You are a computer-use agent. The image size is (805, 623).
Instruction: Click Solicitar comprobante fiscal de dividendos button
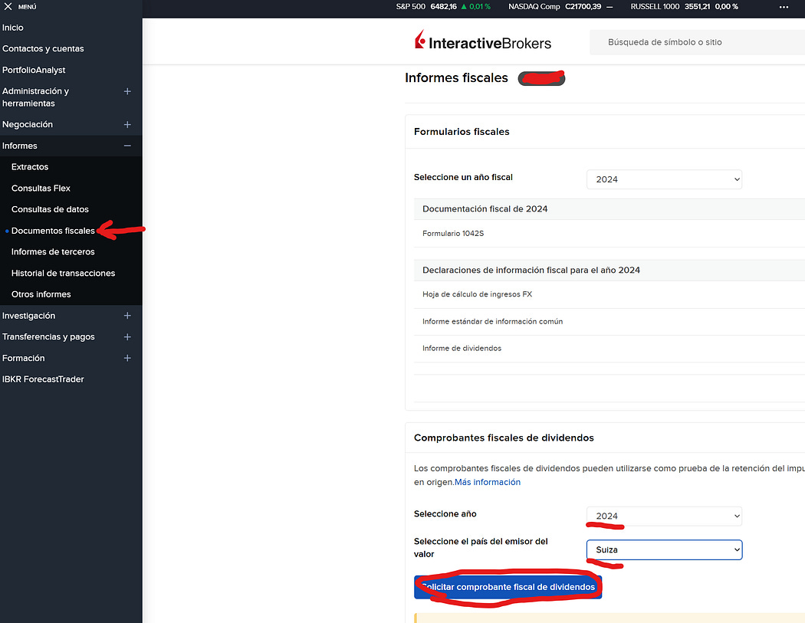click(508, 587)
